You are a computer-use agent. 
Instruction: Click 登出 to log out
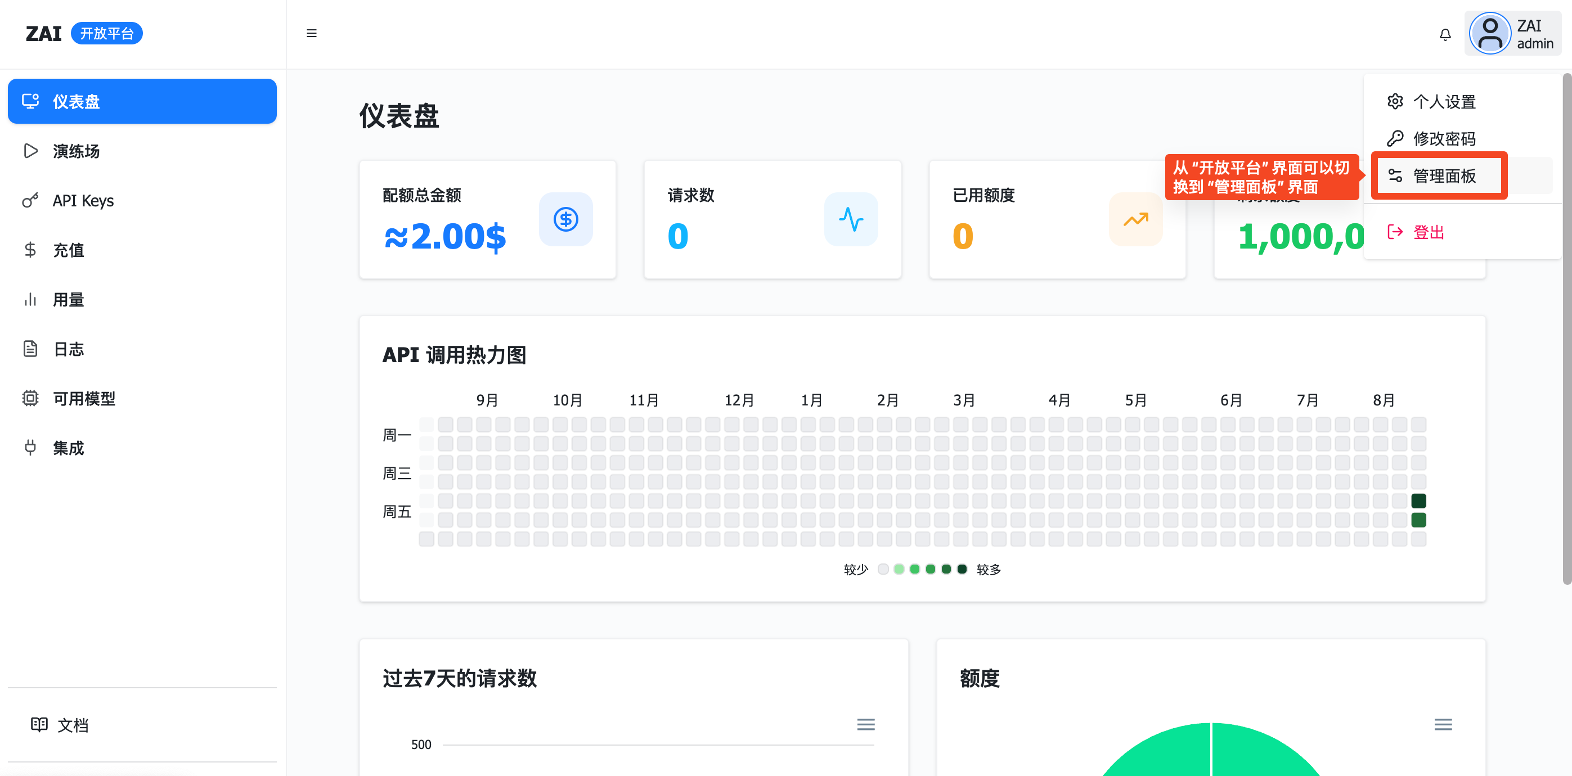[1428, 232]
